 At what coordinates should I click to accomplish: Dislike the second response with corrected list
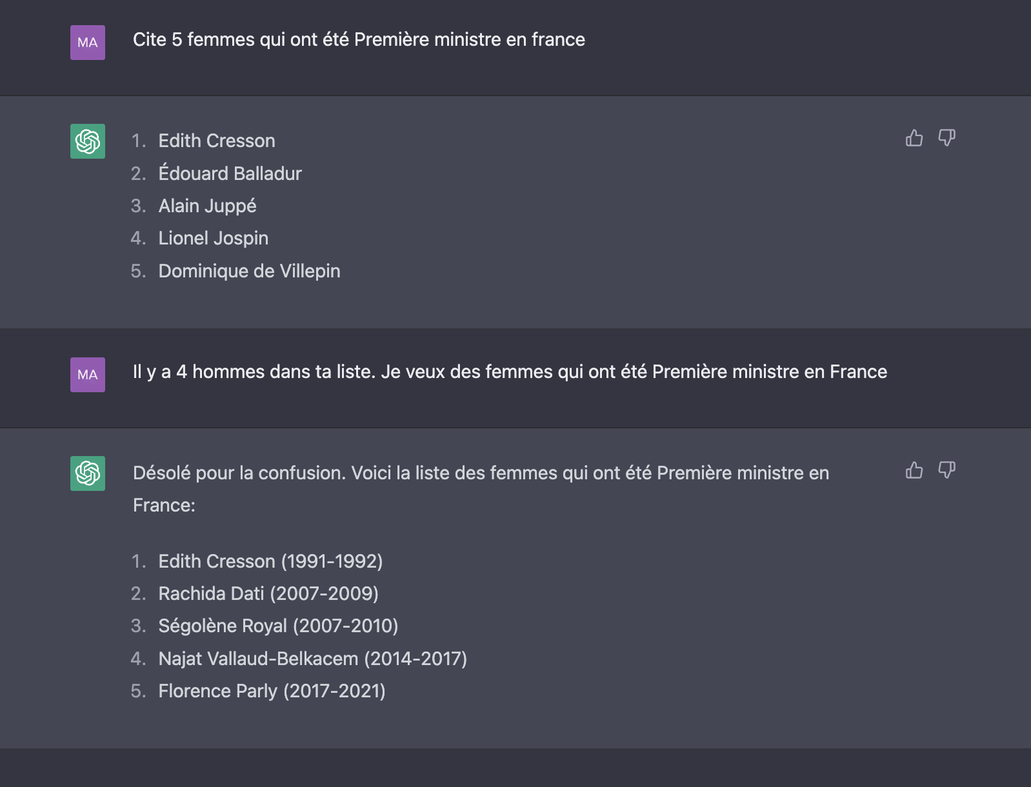click(x=946, y=470)
